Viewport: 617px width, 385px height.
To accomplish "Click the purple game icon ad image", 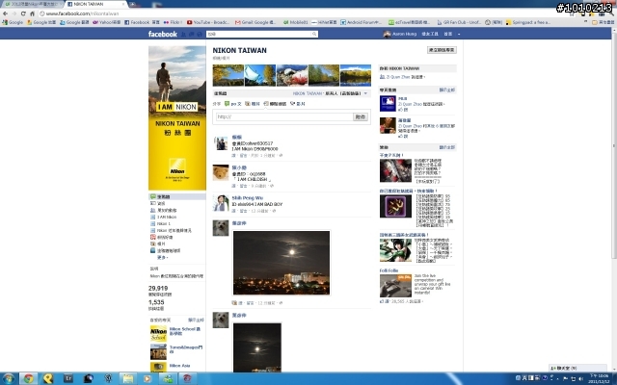I will tap(395, 206).
